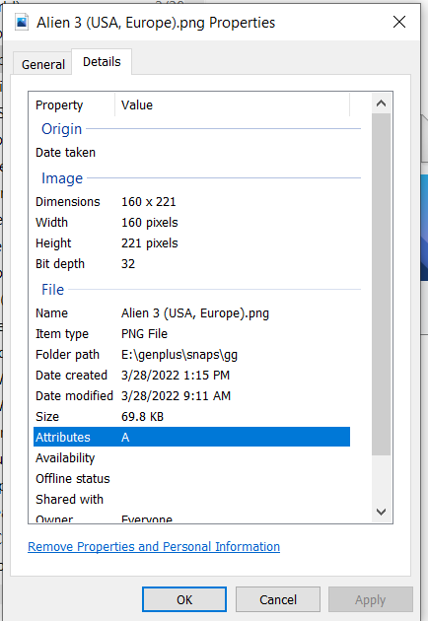Click the 3/28/2022 9:11 AM value
This screenshot has width=428, height=621.
pos(176,395)
